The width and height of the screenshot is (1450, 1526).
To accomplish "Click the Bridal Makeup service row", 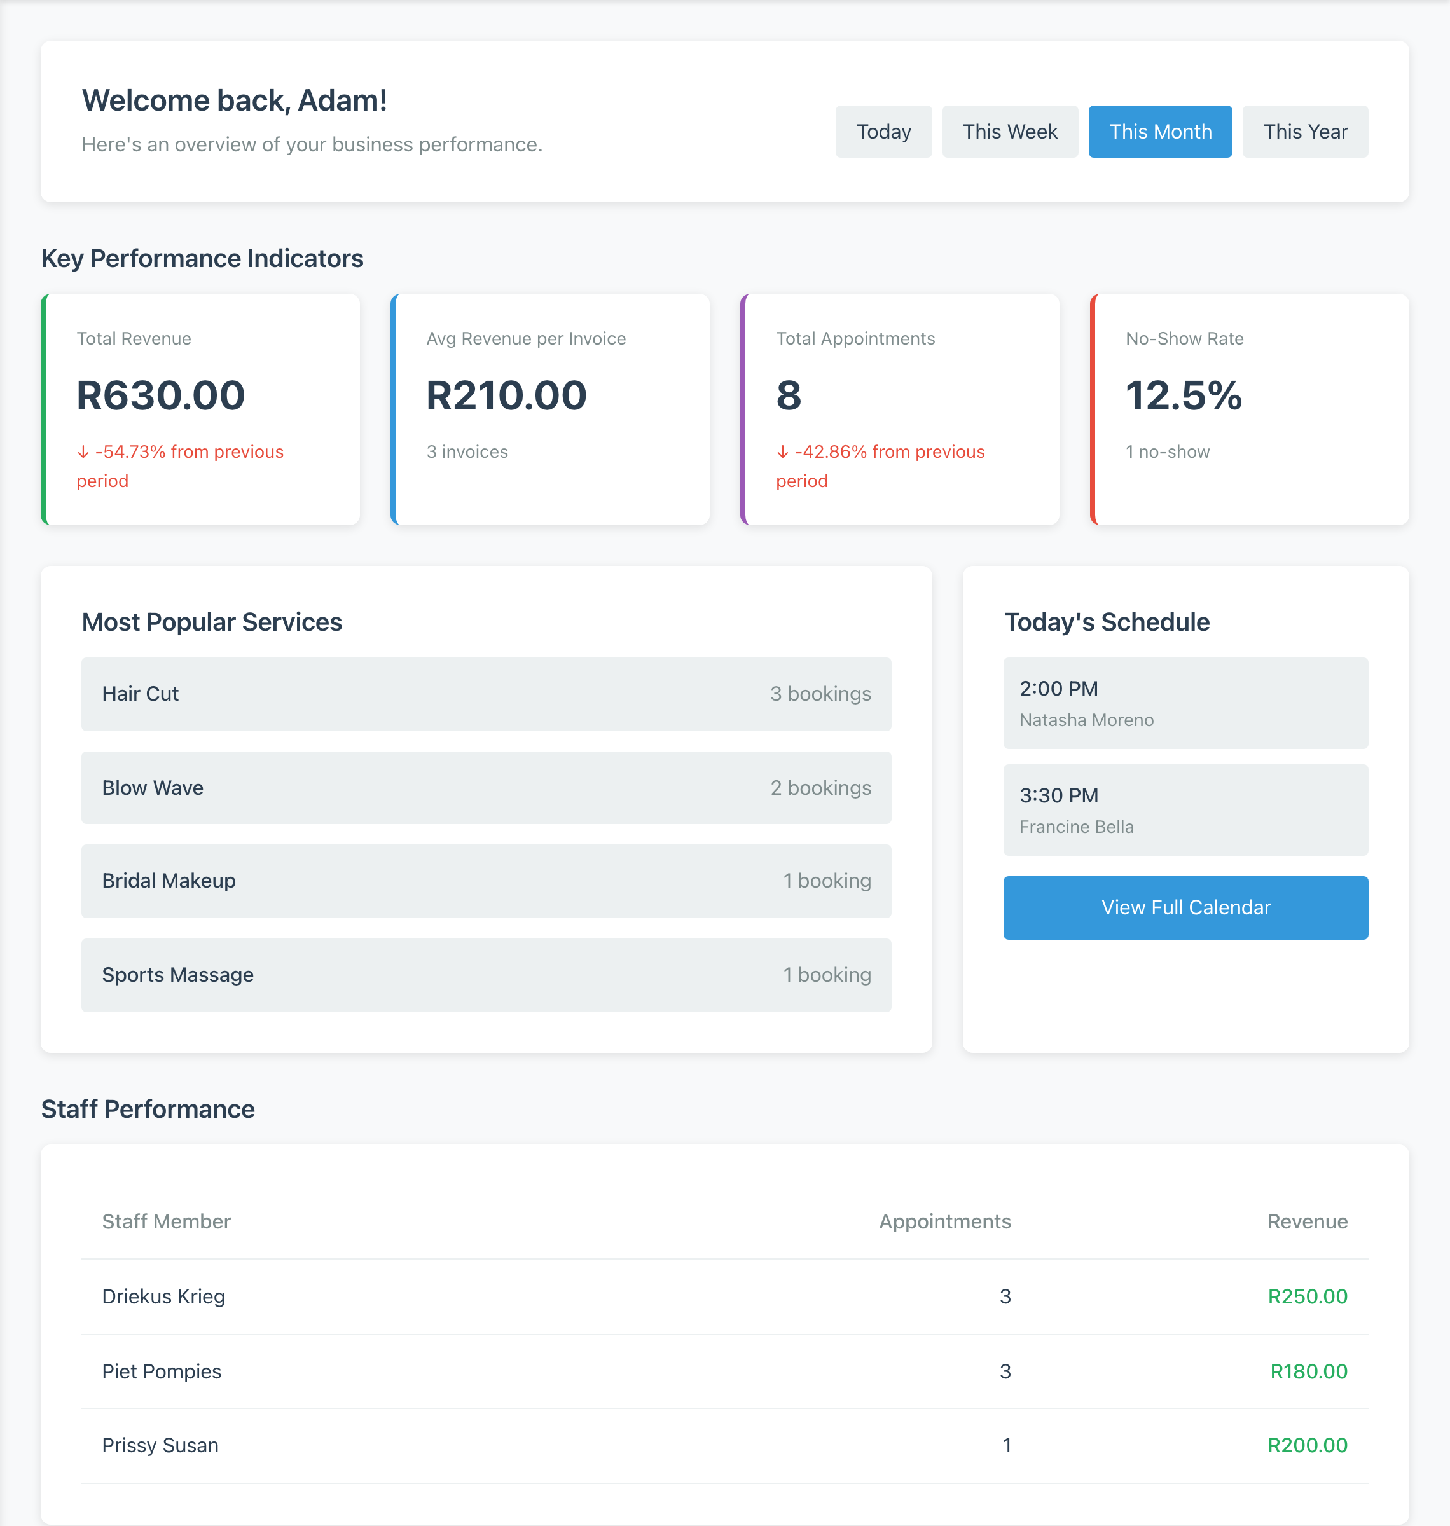I will [485, 881].
